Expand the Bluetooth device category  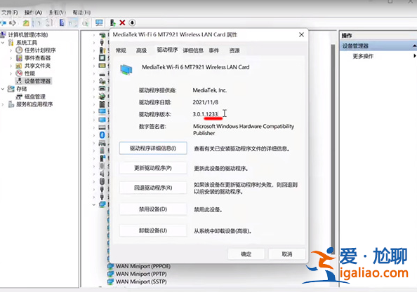[94, 135]
